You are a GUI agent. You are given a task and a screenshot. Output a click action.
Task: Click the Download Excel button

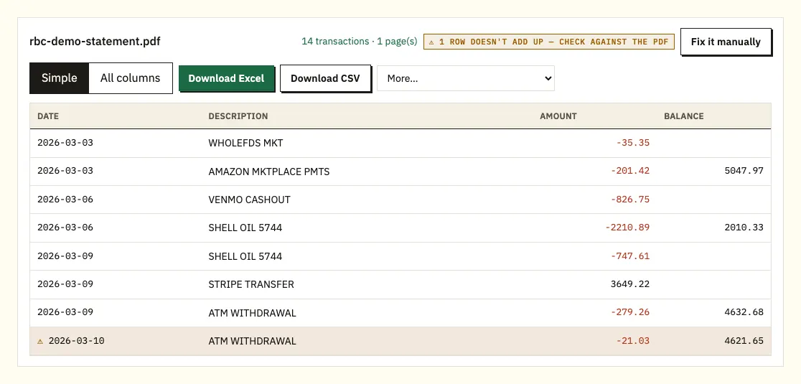click(x=226, y=78)
